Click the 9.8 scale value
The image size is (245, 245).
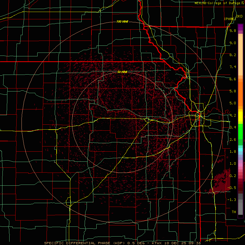coord(233,31)
